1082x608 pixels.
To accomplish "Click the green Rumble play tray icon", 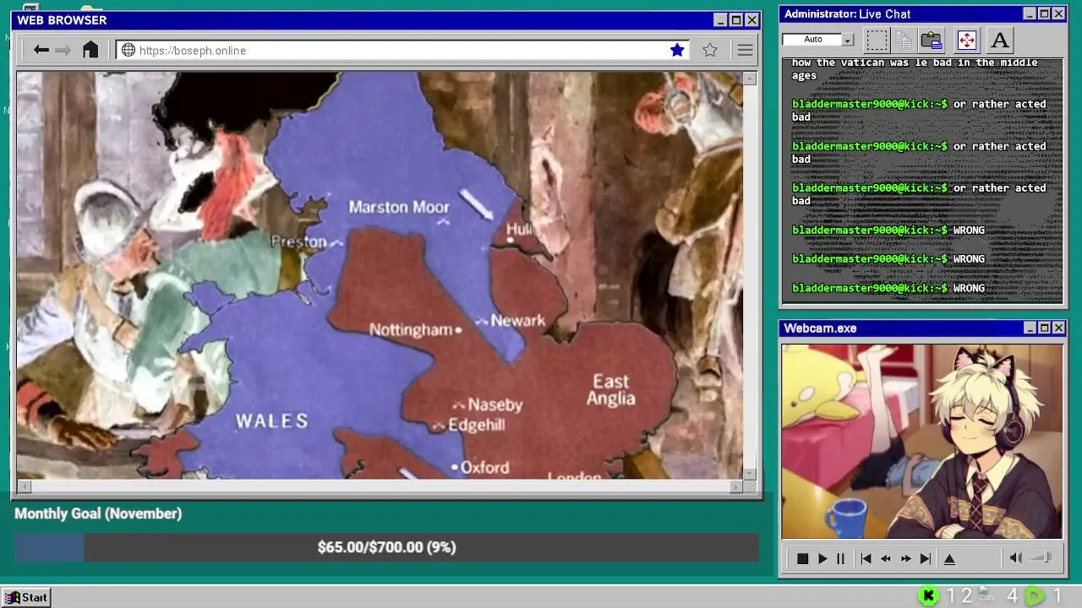I will click(1035, 596).
